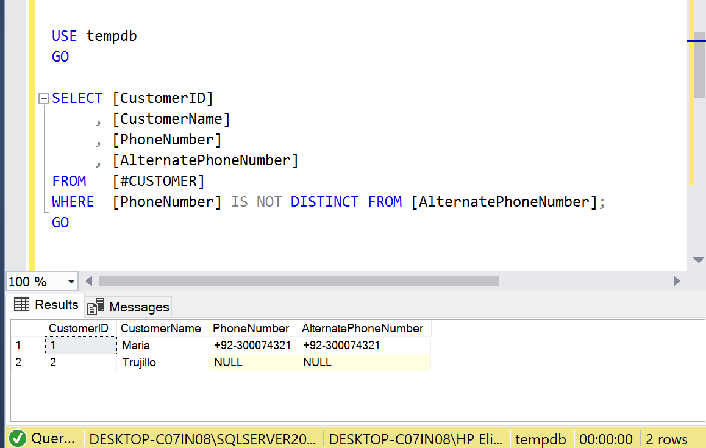Click the tempdb database in status bar
The height and width of the screenshot is (448, 706).
(540, 439)
